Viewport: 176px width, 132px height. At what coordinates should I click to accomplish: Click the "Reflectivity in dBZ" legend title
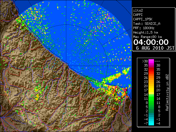(167, 92)
